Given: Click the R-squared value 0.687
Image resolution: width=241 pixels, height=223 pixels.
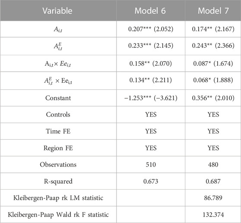Looking at the screenshot, I should 213,181.
